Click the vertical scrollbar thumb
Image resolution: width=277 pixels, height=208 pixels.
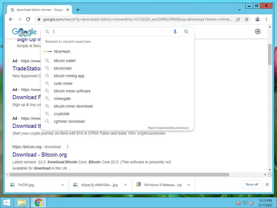(270, 54)
